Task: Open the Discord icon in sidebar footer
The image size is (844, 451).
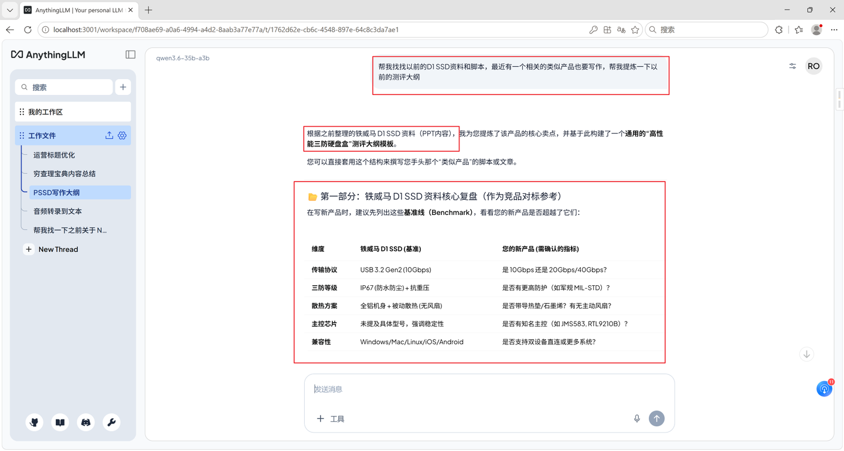Action: [x=86, y=422]
